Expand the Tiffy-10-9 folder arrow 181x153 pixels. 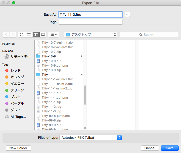coord(82,56)
